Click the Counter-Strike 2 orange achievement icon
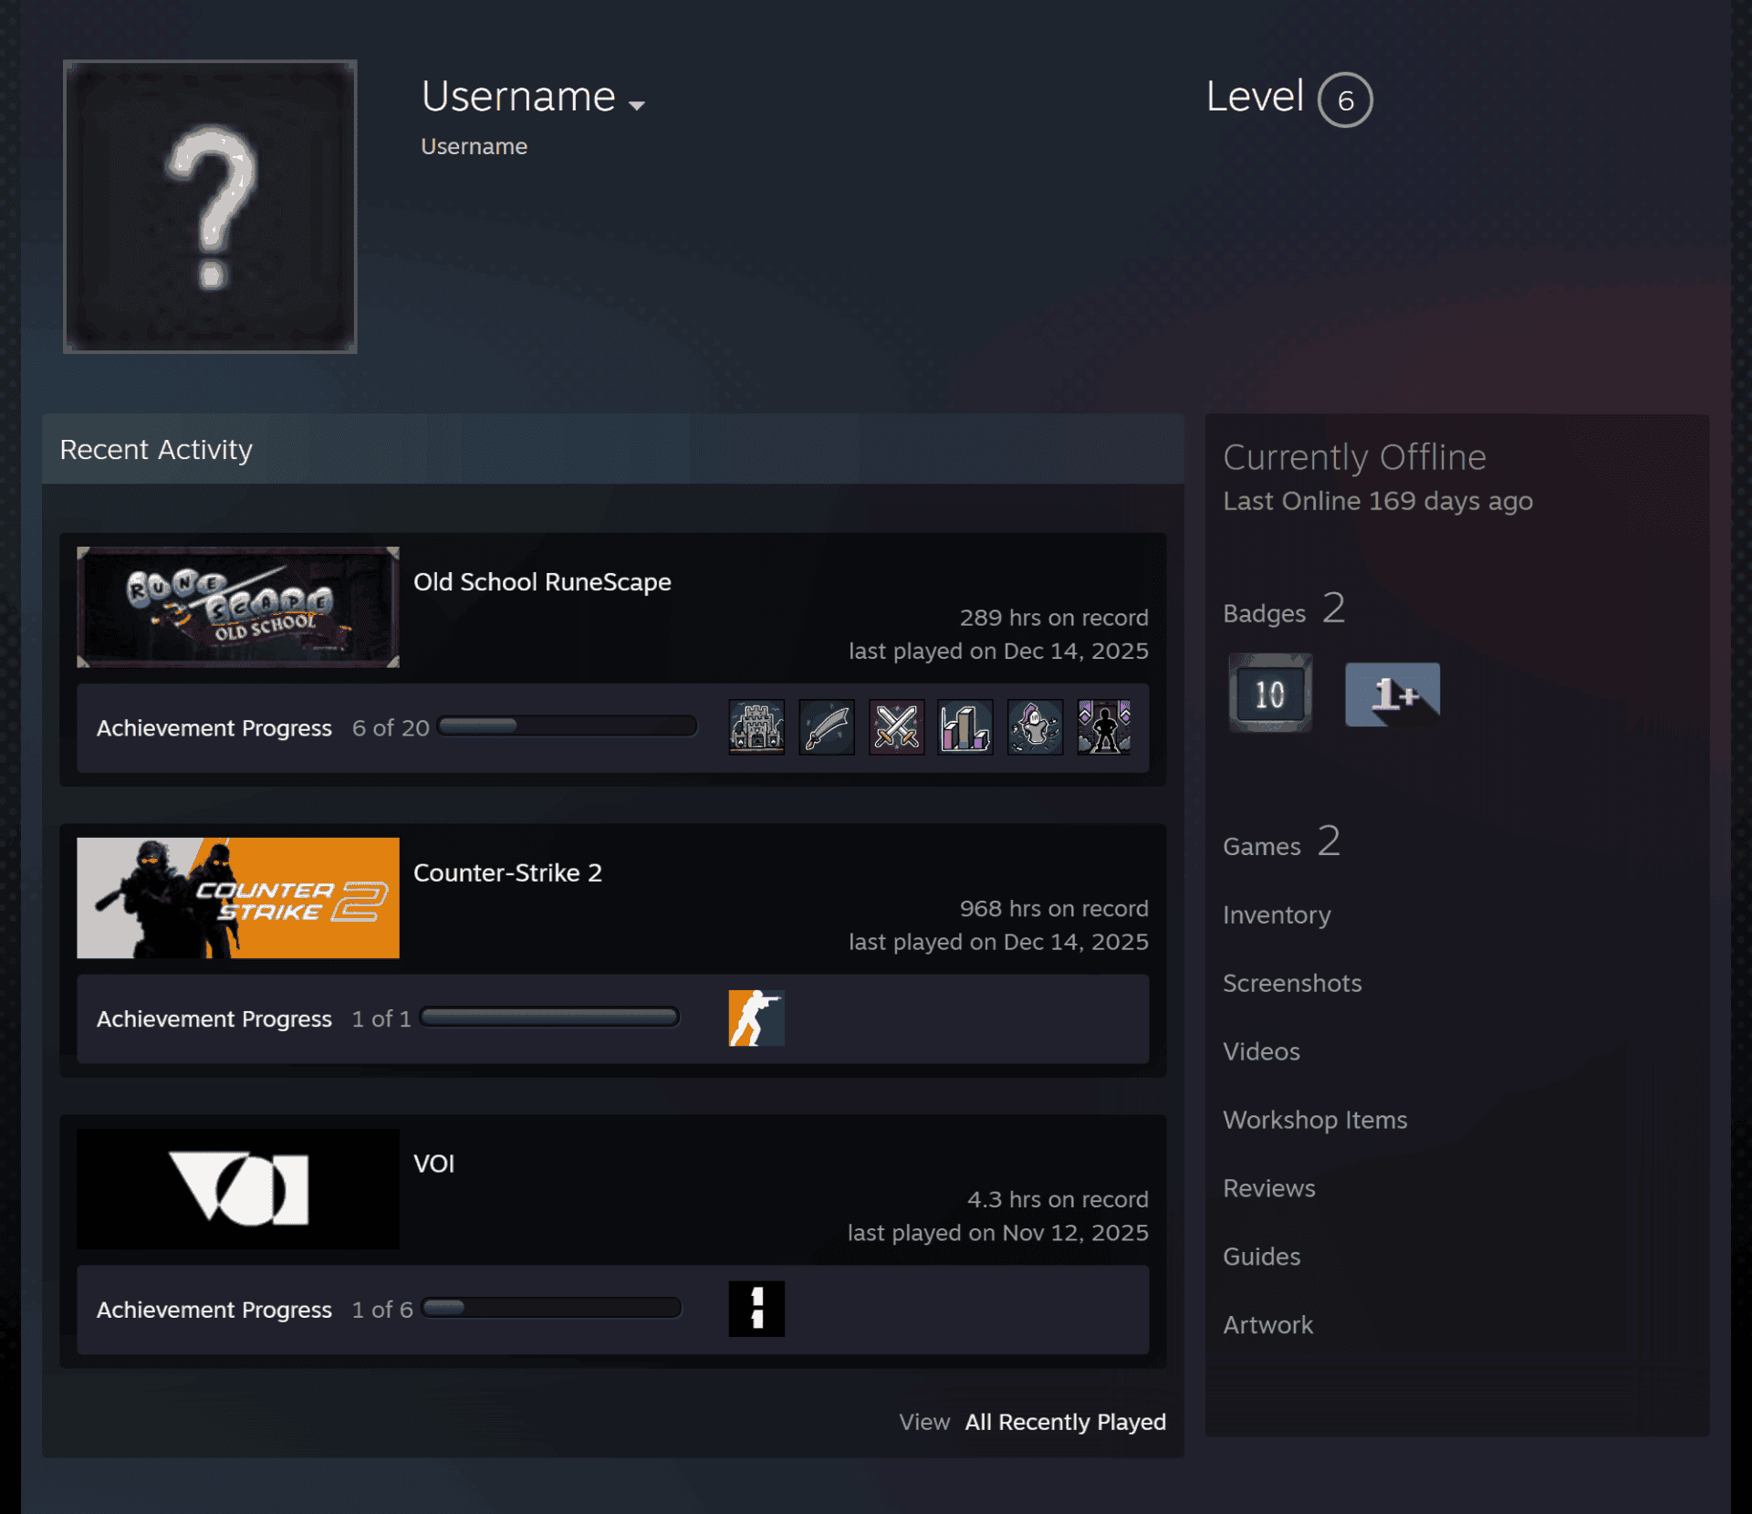Screen dimensions: 1752x1514 click(756, 1018)
